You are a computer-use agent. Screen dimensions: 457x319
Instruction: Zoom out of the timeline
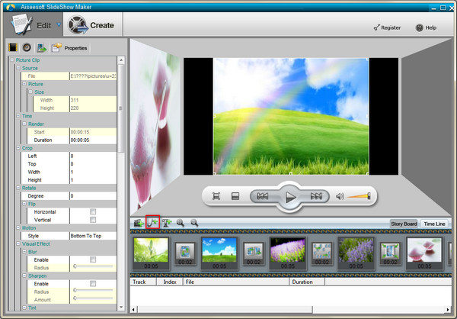coord(194,223)
